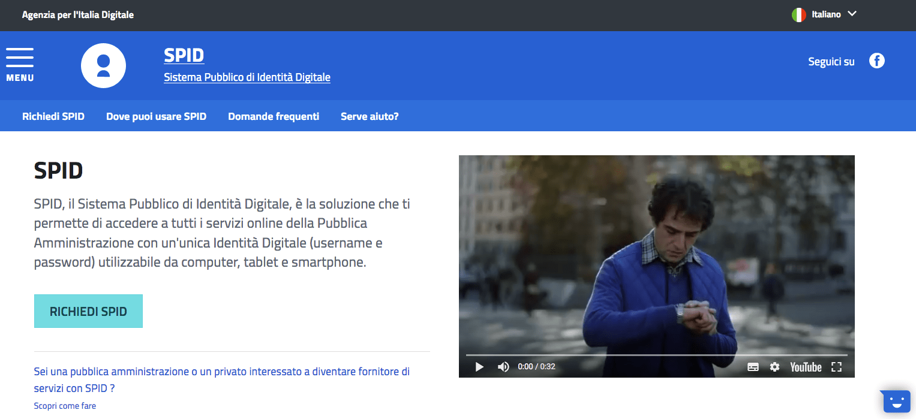916x419 pixels.
Task: Toggle video subtitles/captions button
Action: pyautogui.click(x=753, y=367)
